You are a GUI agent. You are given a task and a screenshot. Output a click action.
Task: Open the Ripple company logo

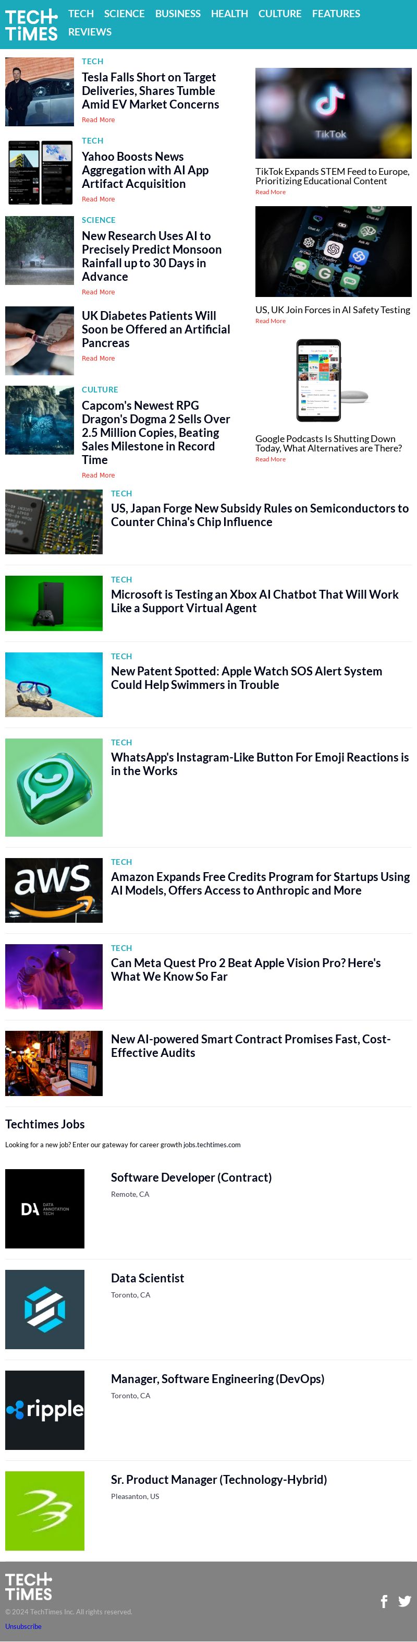pyautogui.click(x=44, y=1410)
